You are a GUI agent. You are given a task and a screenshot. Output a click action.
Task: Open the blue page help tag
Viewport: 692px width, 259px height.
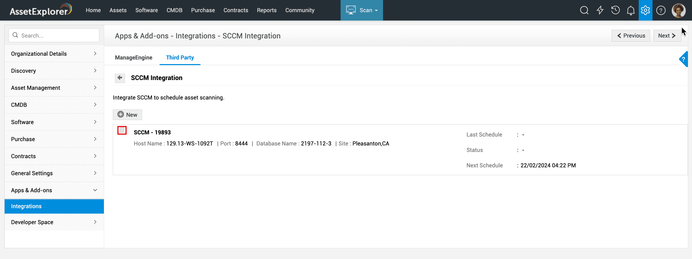pos(683,59)
